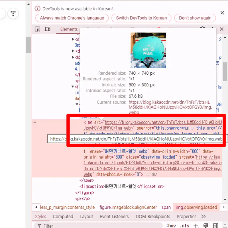The image size is (228, 228).
Task: Click Always match Chrome's language
Action: point(72,18)
